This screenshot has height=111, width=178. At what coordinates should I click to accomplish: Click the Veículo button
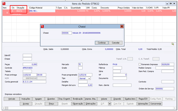click(x=12, y=99)
